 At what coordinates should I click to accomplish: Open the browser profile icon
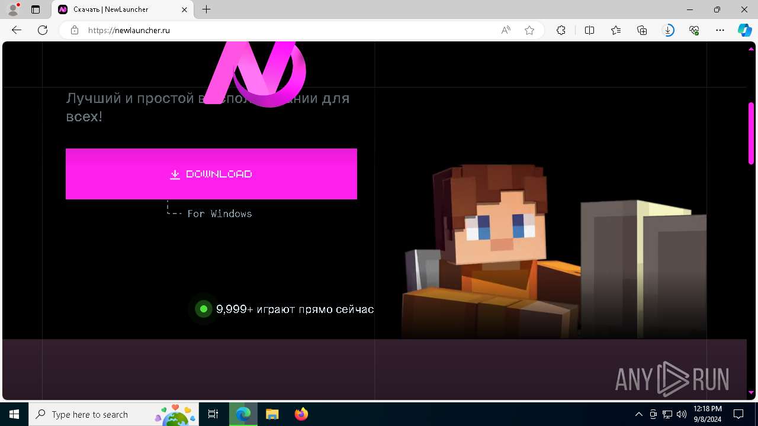[13, 9]
